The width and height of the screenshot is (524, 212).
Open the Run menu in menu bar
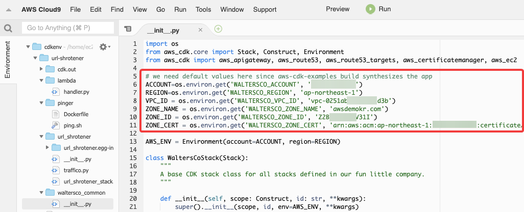(180, 10)
